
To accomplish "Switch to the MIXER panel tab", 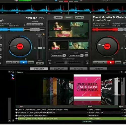I will coord(58,17).
